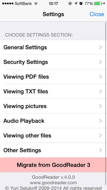107x190 pixels.
Task: Open the Viewing TXT files section
Action: click(x=53, y=91)
